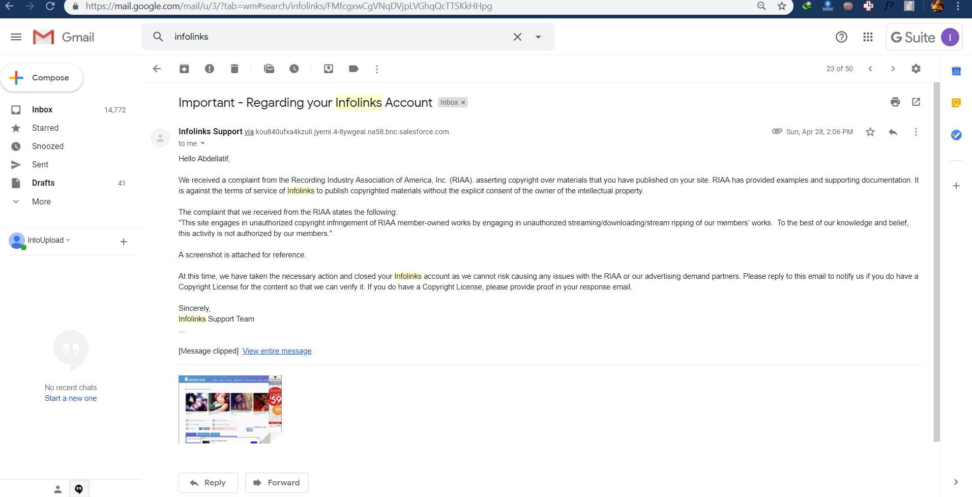Click Compose to write new email

pos(42,78)
